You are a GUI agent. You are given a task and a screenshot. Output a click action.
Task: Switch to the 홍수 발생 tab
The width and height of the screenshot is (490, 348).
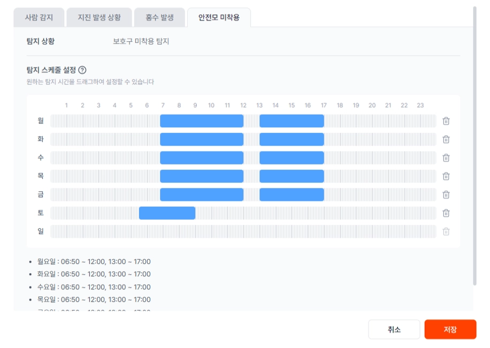tap(159, 17)
